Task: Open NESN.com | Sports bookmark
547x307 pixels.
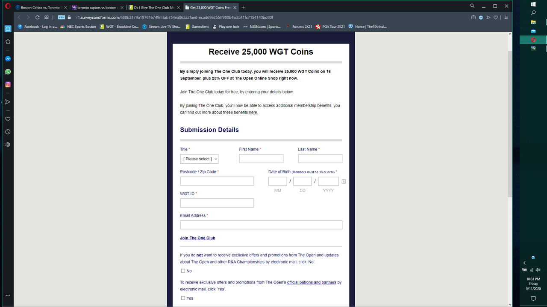Action: [x=262, y=26]
